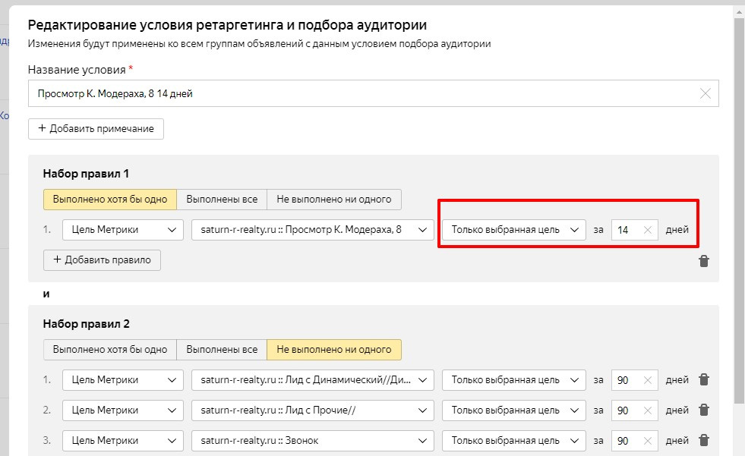The width and height of the screenshot is (745, 456).
Task: Clear the 14 days value
Action: click(647, 230)
